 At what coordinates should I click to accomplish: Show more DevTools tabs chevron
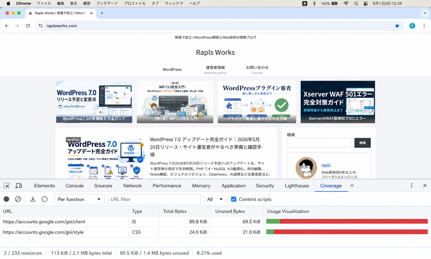pos(352,186)
